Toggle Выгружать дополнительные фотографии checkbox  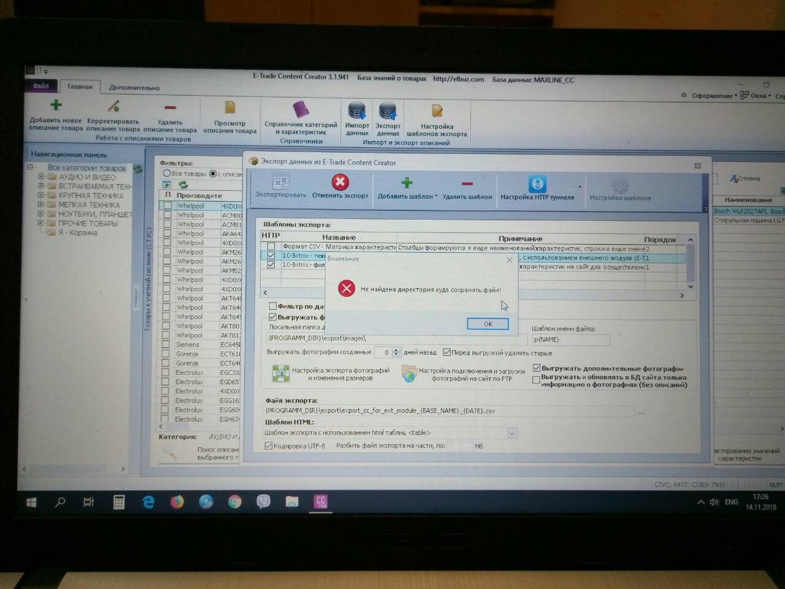[536, 368]
